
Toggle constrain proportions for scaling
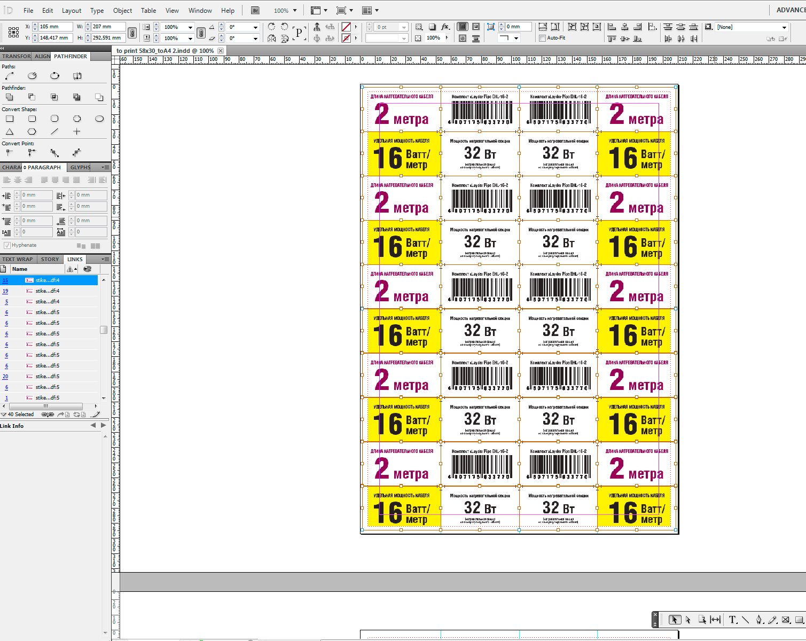click(x=201, y=33)
